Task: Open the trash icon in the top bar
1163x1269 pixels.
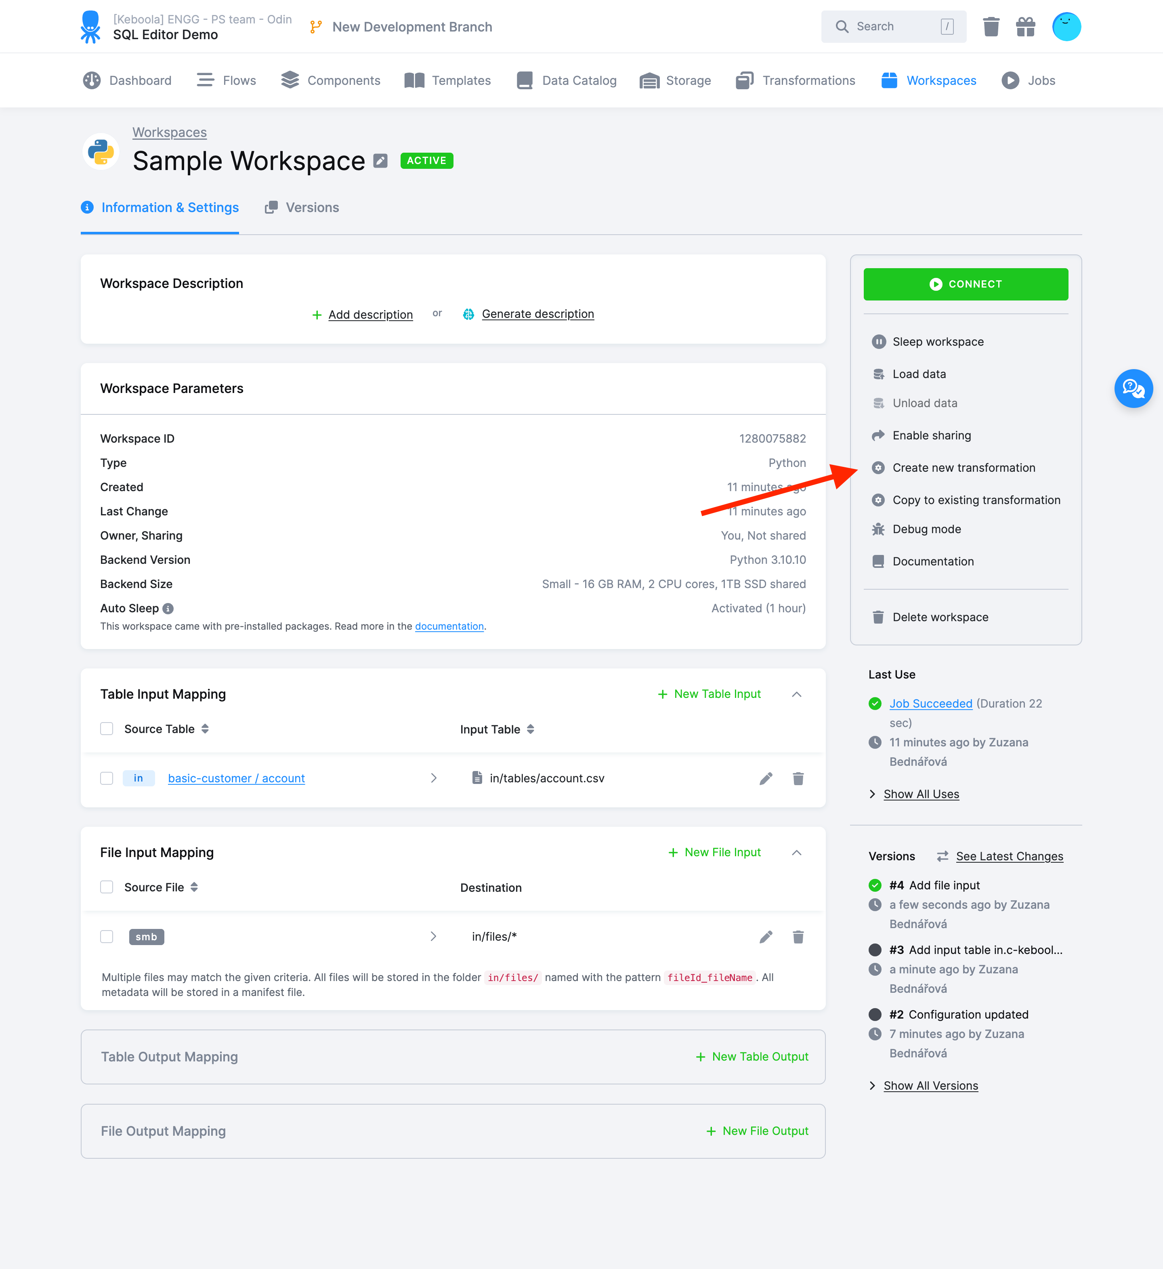Action: [991, 26]
